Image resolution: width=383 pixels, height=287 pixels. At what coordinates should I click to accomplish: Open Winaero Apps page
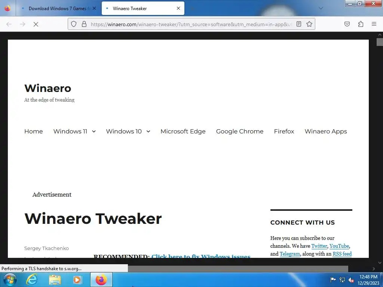[326, 131]
